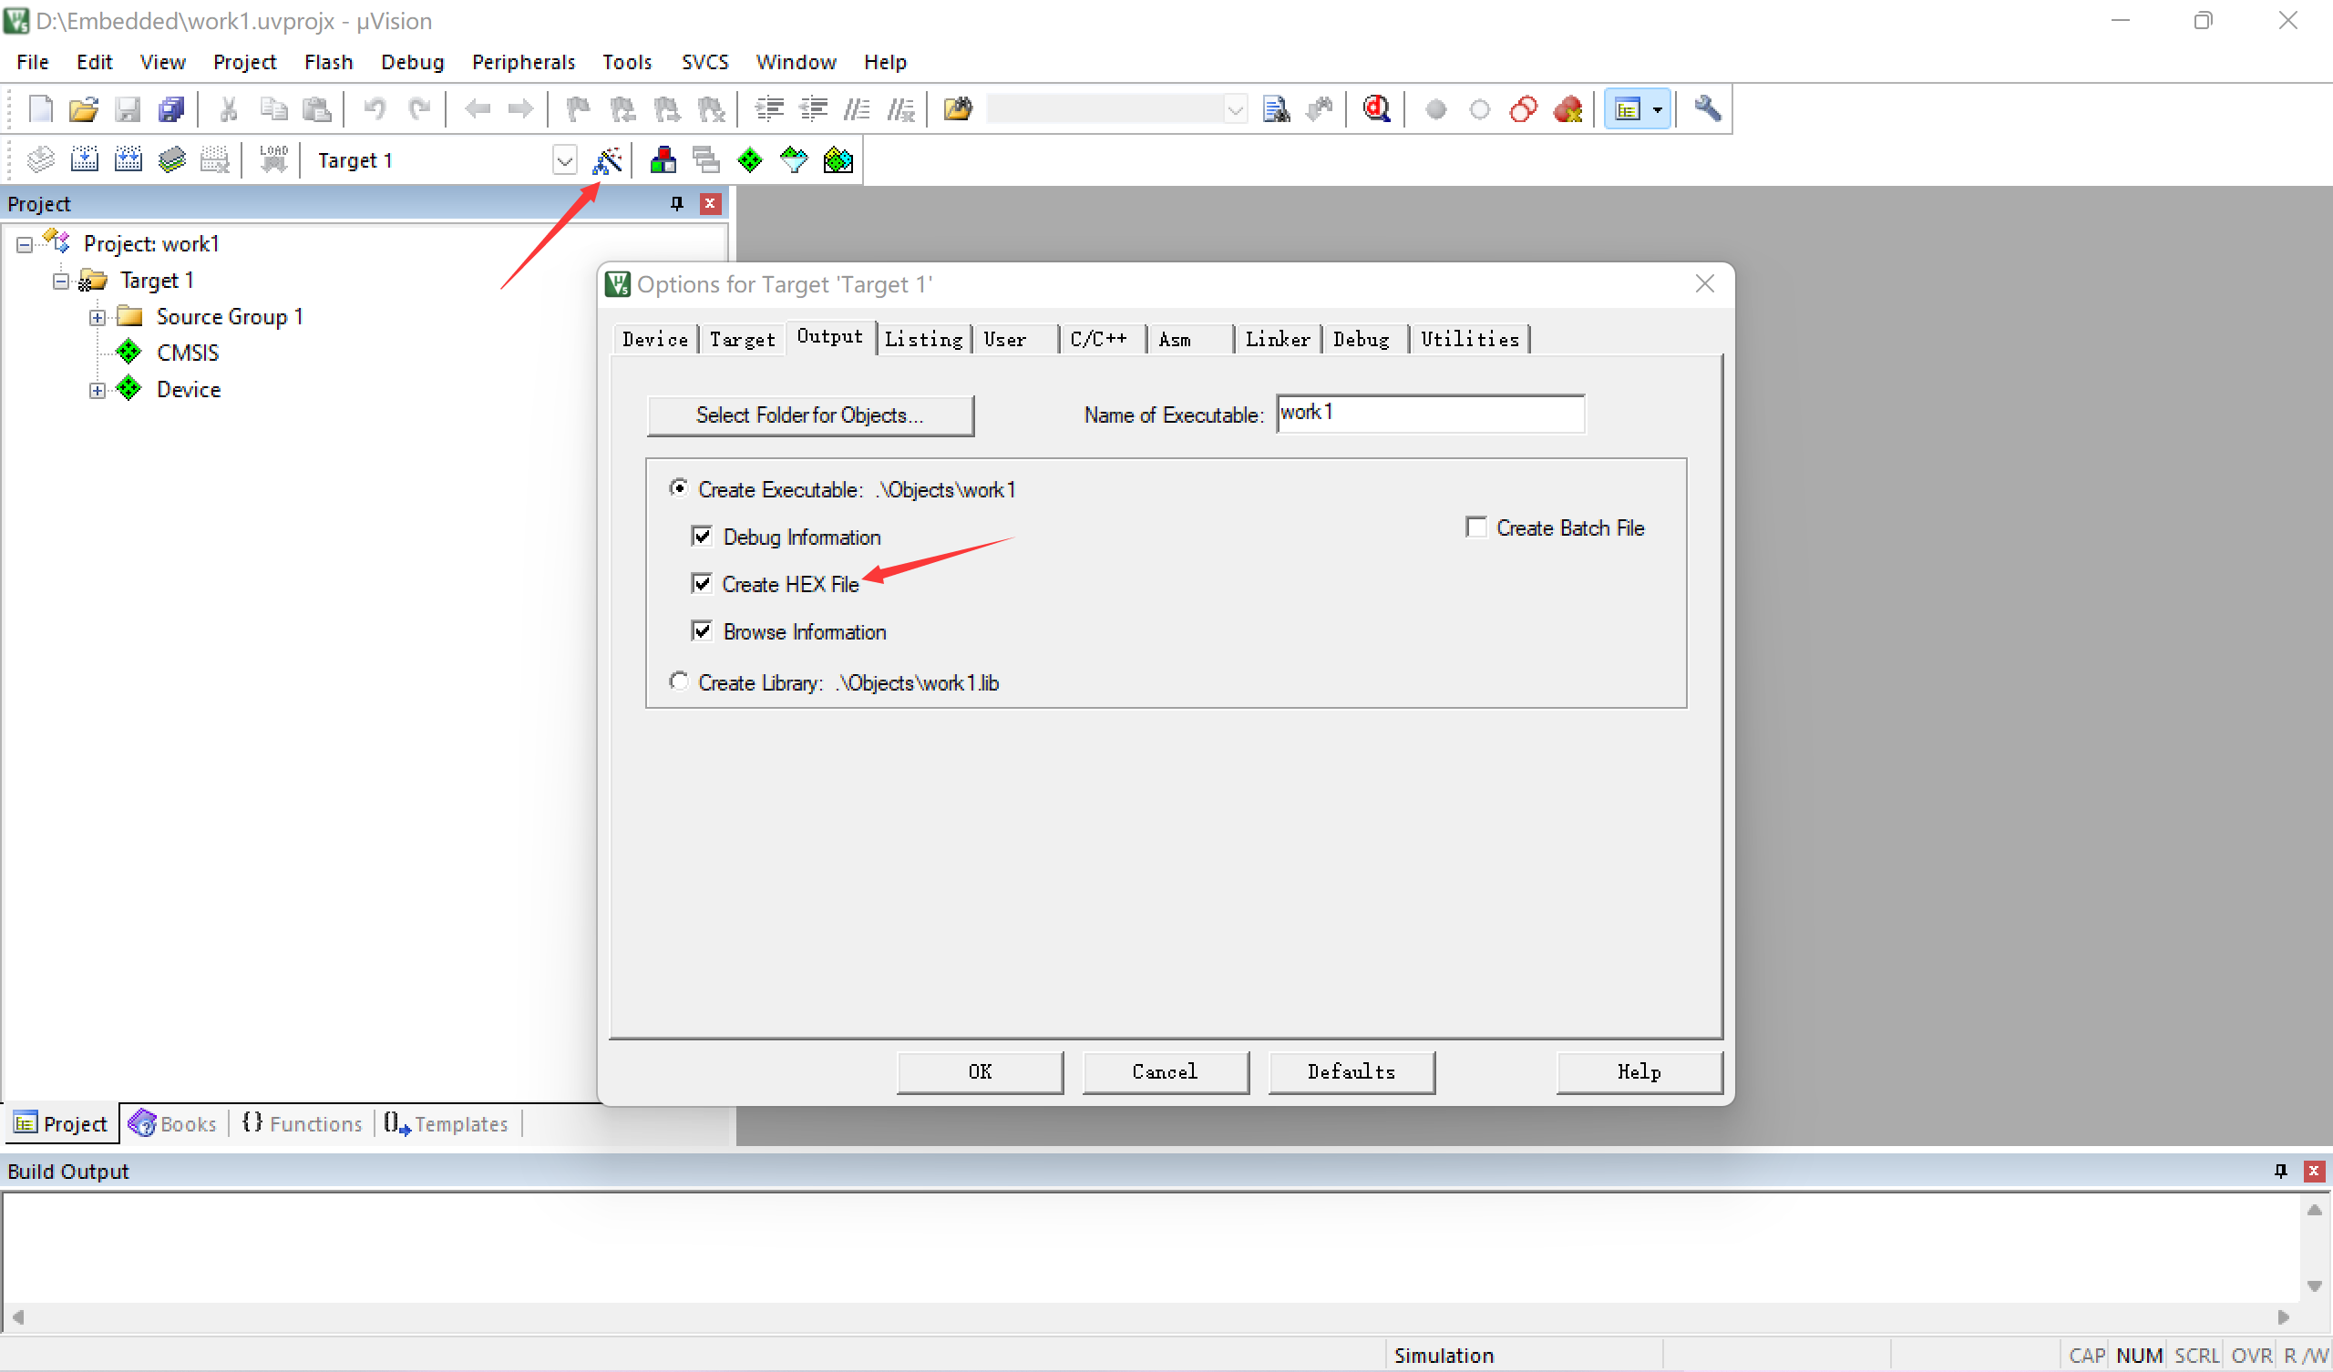Click the Batch Build icon
This screenshot has width=2333, height=1372.
click(172, 160)
